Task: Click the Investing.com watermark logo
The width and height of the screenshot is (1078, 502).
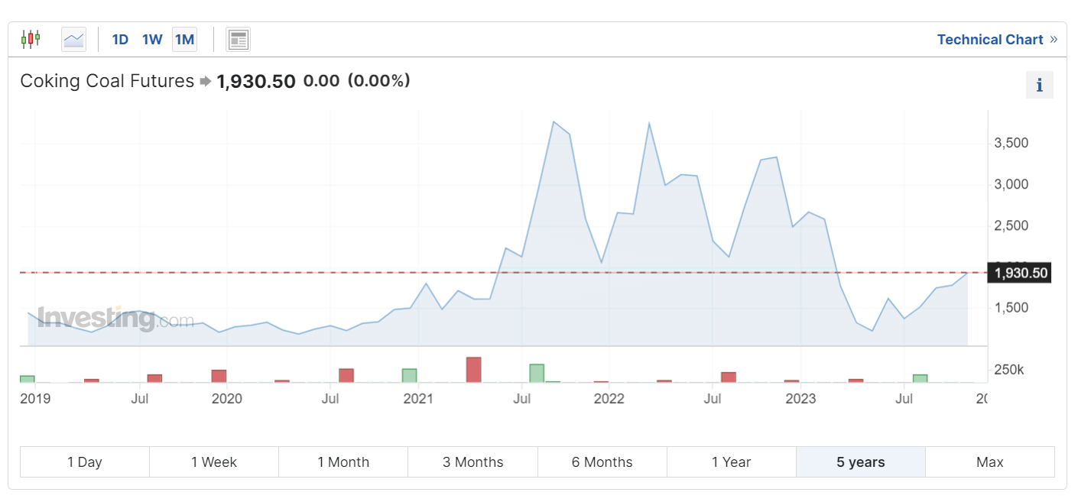Action: tap(115, 318)
